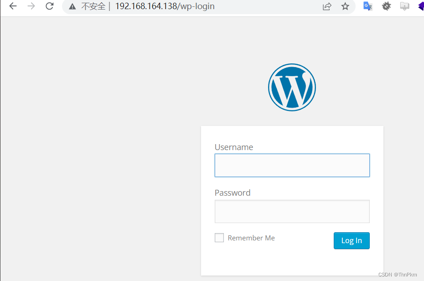Viewport: 424px width, 281px height.
Task: Focus the Username input field
Action: click(292, 165)
